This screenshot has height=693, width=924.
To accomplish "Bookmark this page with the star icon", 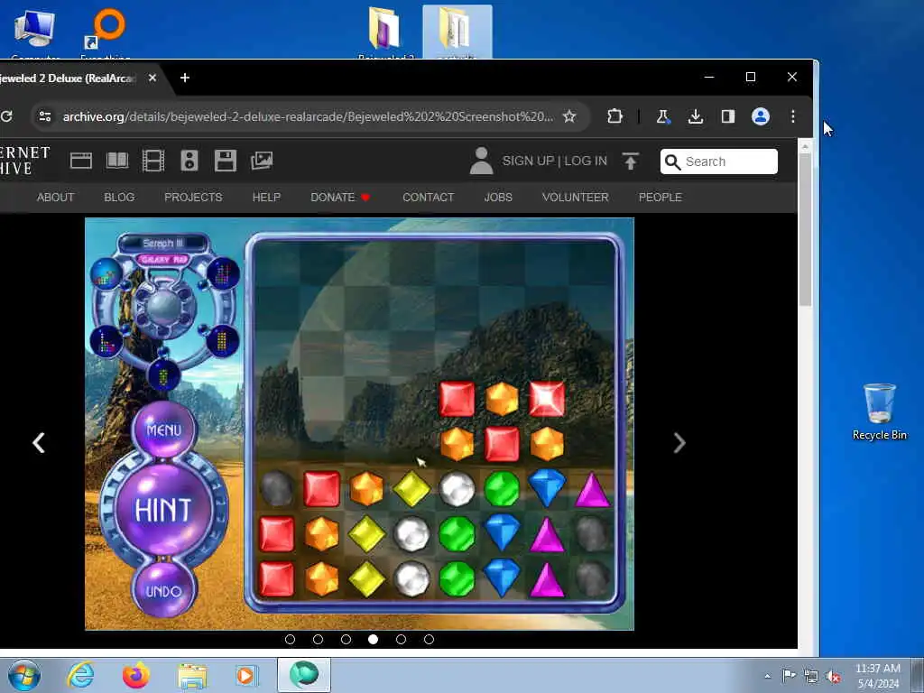I will coord(568,116).
